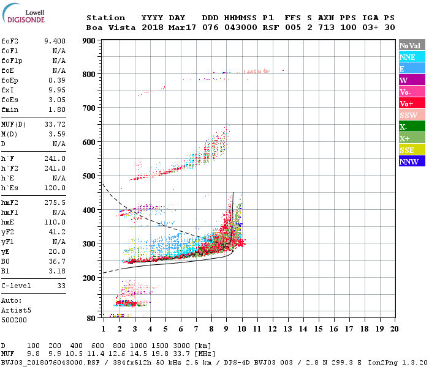This screenshot has height=367, width=429.
Task: Click the foF1 label
Action: pyautogui.click(x=10, y=51)
